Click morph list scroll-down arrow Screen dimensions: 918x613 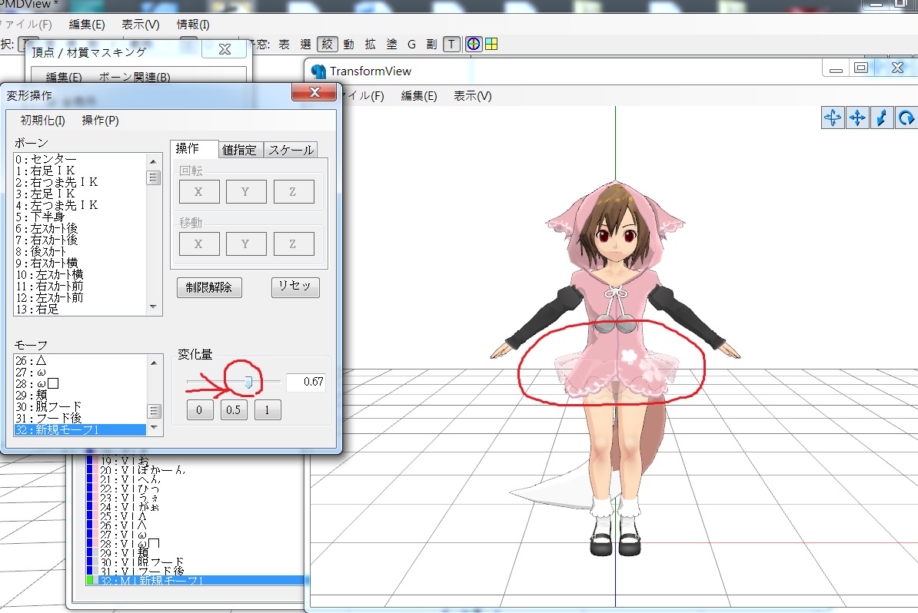click(x=154, y=428)
